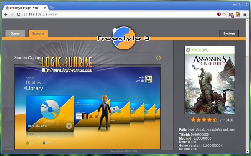Click the Path value text
The height and width of the screenshot is (156, 251).
(211, 130)
